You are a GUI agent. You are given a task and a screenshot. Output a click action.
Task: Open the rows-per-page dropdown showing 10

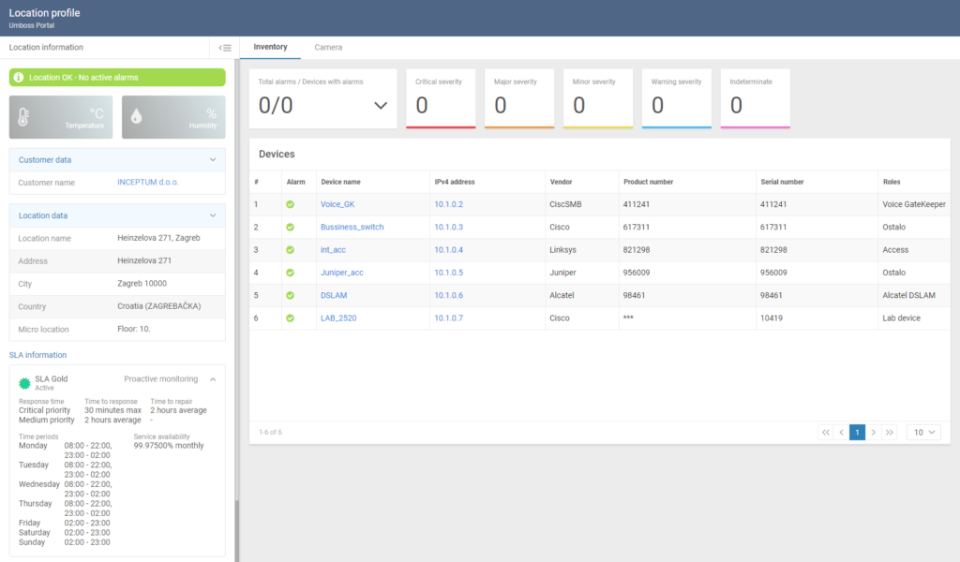(x=923, y=432)
